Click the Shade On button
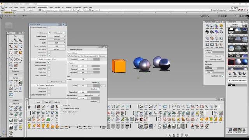This screenshot has height=140, width=249. [56, 102]
